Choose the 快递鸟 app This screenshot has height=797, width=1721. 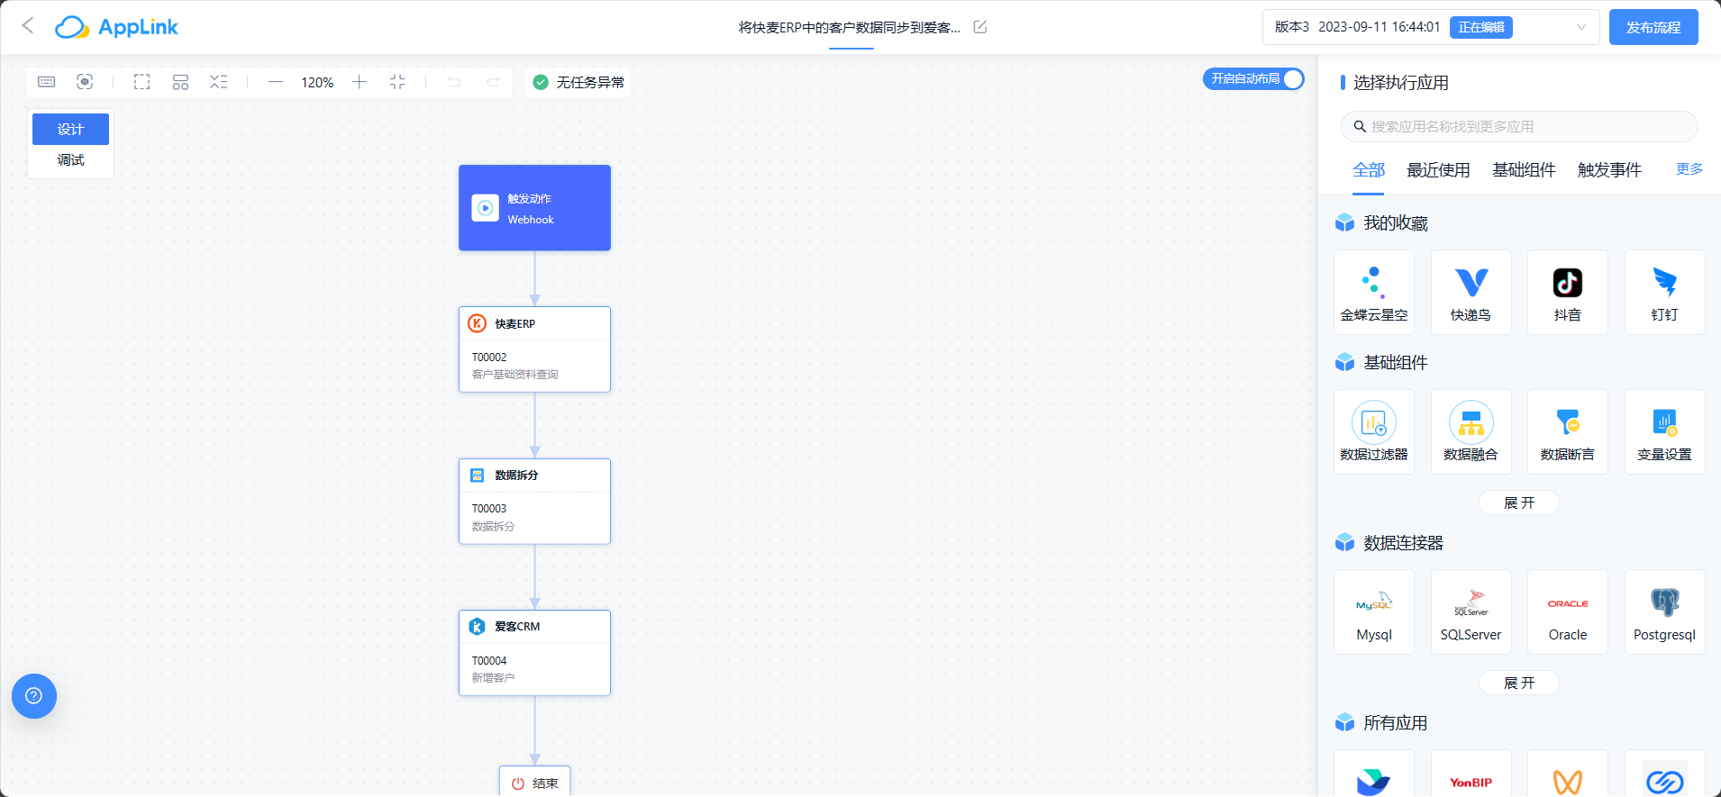[1471, 293]
